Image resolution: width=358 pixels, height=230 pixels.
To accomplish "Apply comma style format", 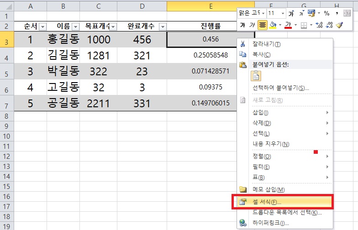I will 337,14.
